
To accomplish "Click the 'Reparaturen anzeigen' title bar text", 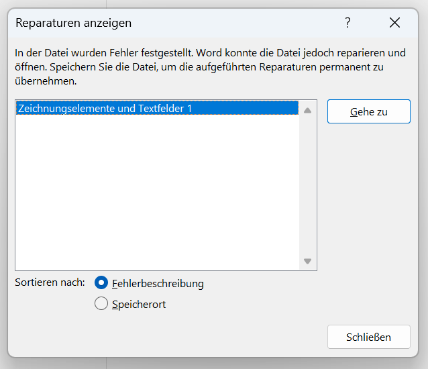I will [74, 23].
